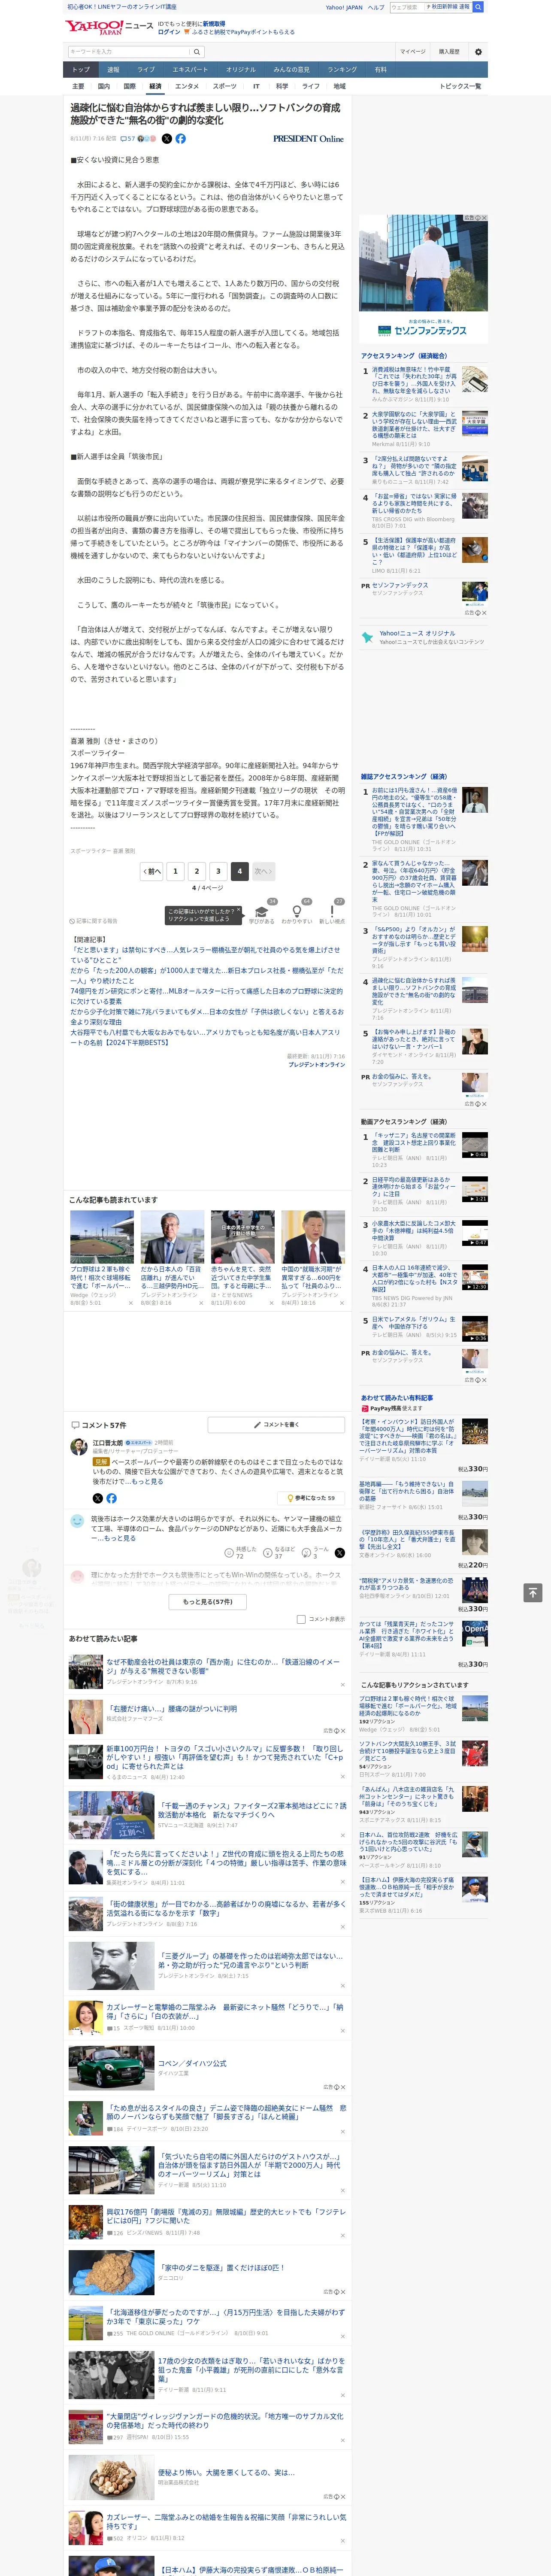Open the スポーツ category tab
The image size is (551, 2576).
[x=225, y=86]
